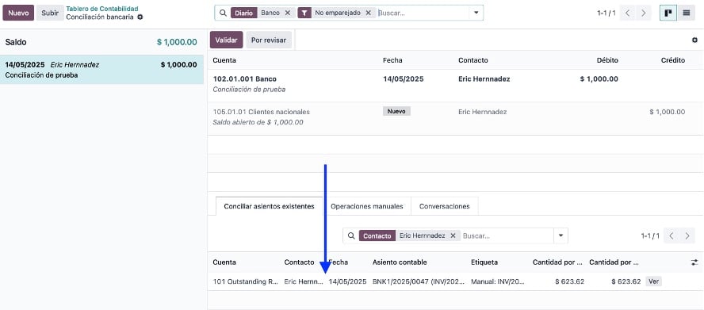Open Tablero de Contabilidad breadcrumb link
Screen dimensions: 704x310
click(102, 9)
